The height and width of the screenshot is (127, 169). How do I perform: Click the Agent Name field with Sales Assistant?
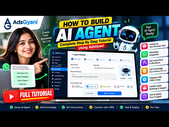[81, 68]
